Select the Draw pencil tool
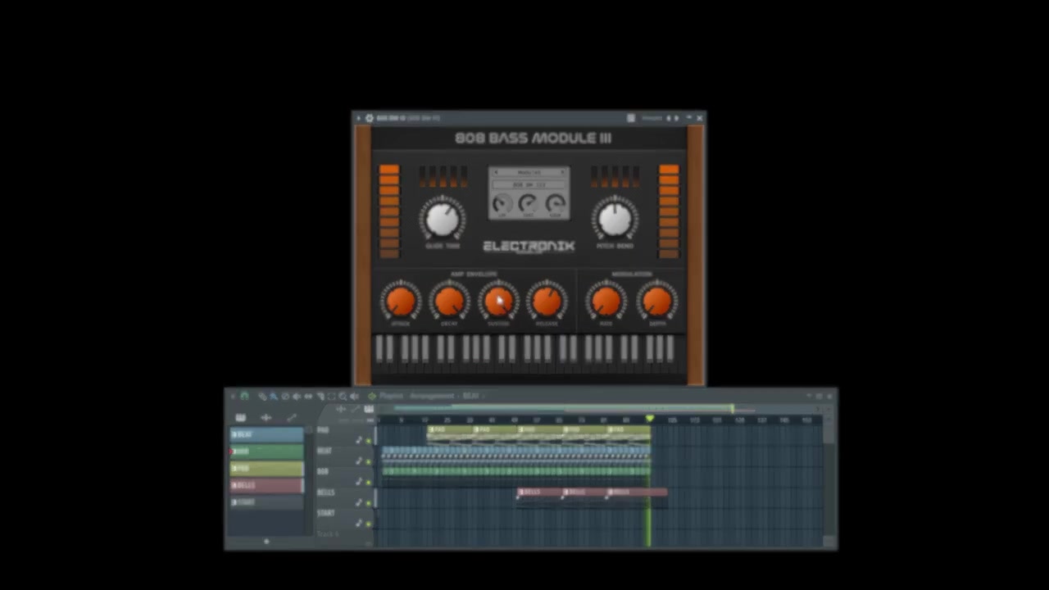1049x590 pixels. click(x=262, y=397)
